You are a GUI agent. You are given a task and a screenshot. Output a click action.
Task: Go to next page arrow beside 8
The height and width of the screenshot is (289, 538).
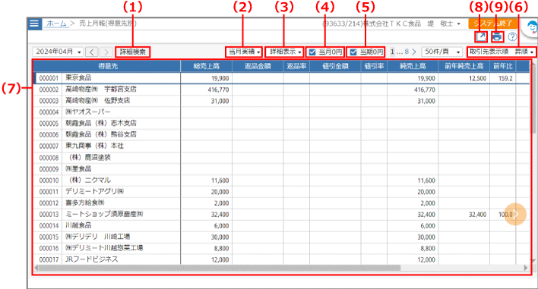coord(414,52)
